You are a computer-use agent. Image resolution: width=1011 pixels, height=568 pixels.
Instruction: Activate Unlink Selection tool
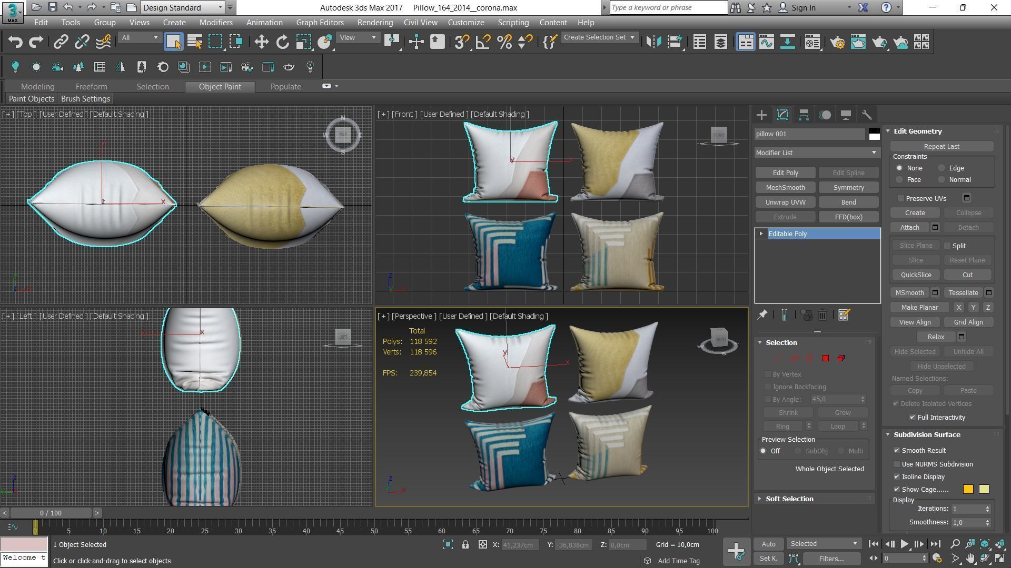(82, 42)
